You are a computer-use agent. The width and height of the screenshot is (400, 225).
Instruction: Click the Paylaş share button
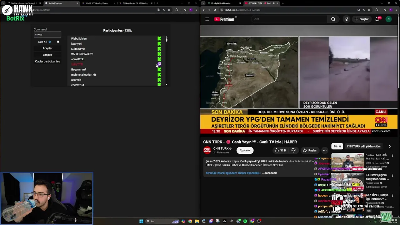pos(309,150)
